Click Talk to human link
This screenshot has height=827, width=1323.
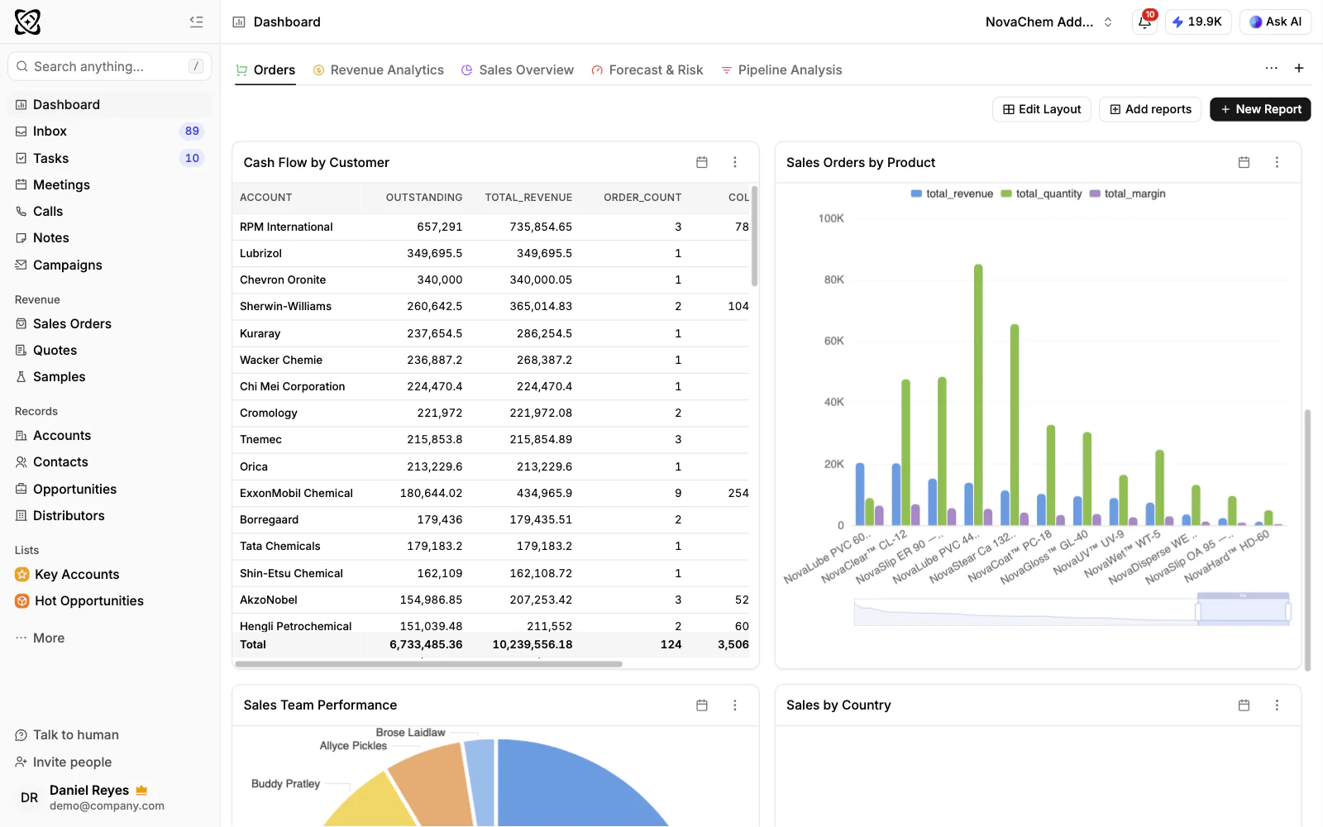[67, 735]
